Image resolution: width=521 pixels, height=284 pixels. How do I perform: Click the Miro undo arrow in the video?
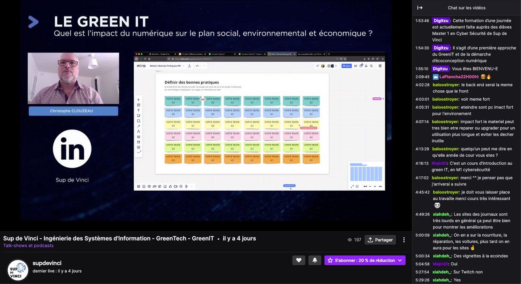pyautogui.click(x=197, y=66)
